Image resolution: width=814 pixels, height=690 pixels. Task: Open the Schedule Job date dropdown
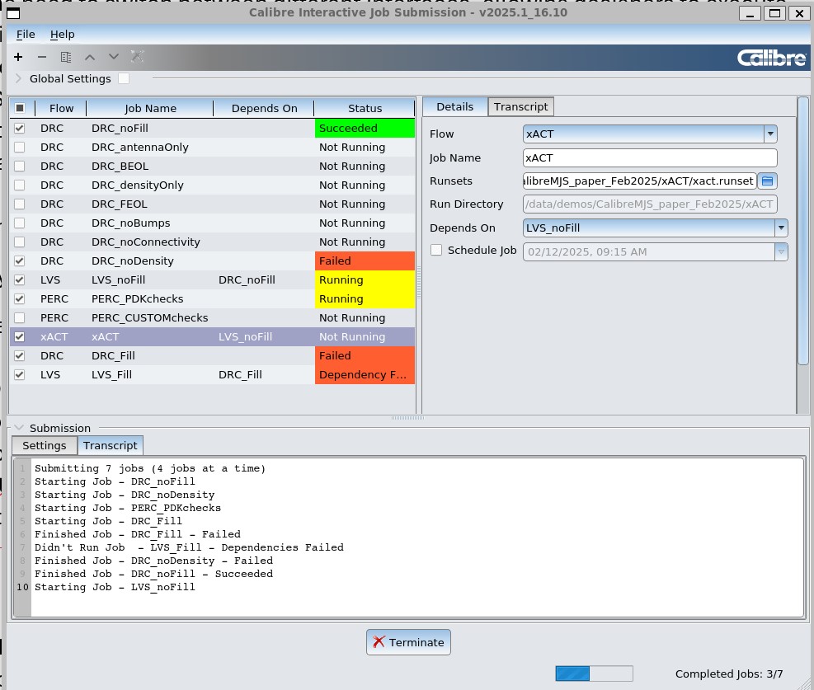781,251
